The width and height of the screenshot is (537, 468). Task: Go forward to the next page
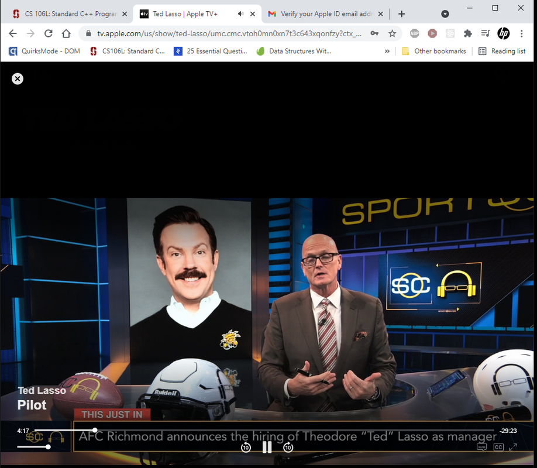(x=30, y=33)
